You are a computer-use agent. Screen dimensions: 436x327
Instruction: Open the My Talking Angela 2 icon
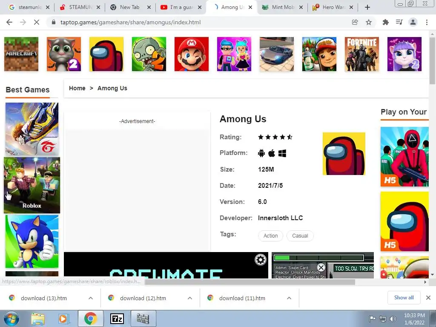404,54
